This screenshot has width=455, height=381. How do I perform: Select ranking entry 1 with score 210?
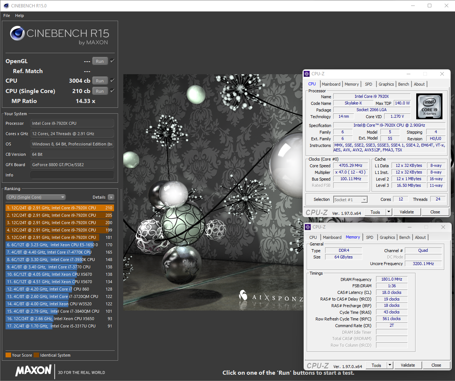[60, 208]
